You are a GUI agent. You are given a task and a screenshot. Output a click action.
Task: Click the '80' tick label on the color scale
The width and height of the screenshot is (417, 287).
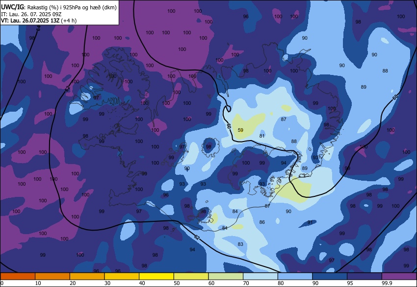(281, 283)
